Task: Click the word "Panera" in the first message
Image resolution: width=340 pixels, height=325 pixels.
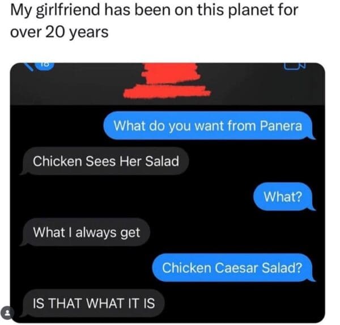Action: pyautogui.click(x=281, y=126)
